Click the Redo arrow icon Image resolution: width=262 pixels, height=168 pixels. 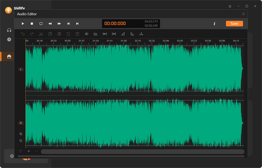tap(32, 34)
